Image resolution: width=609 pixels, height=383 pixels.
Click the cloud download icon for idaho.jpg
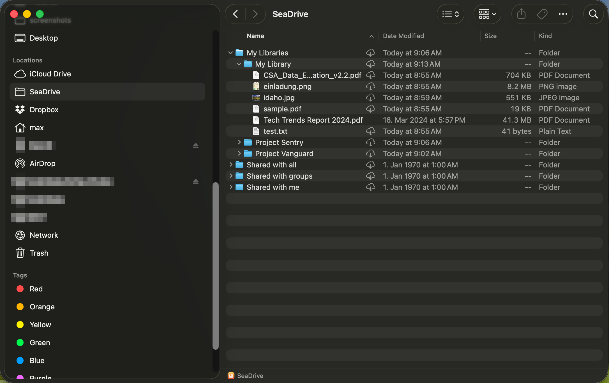(x=371, y=98)
